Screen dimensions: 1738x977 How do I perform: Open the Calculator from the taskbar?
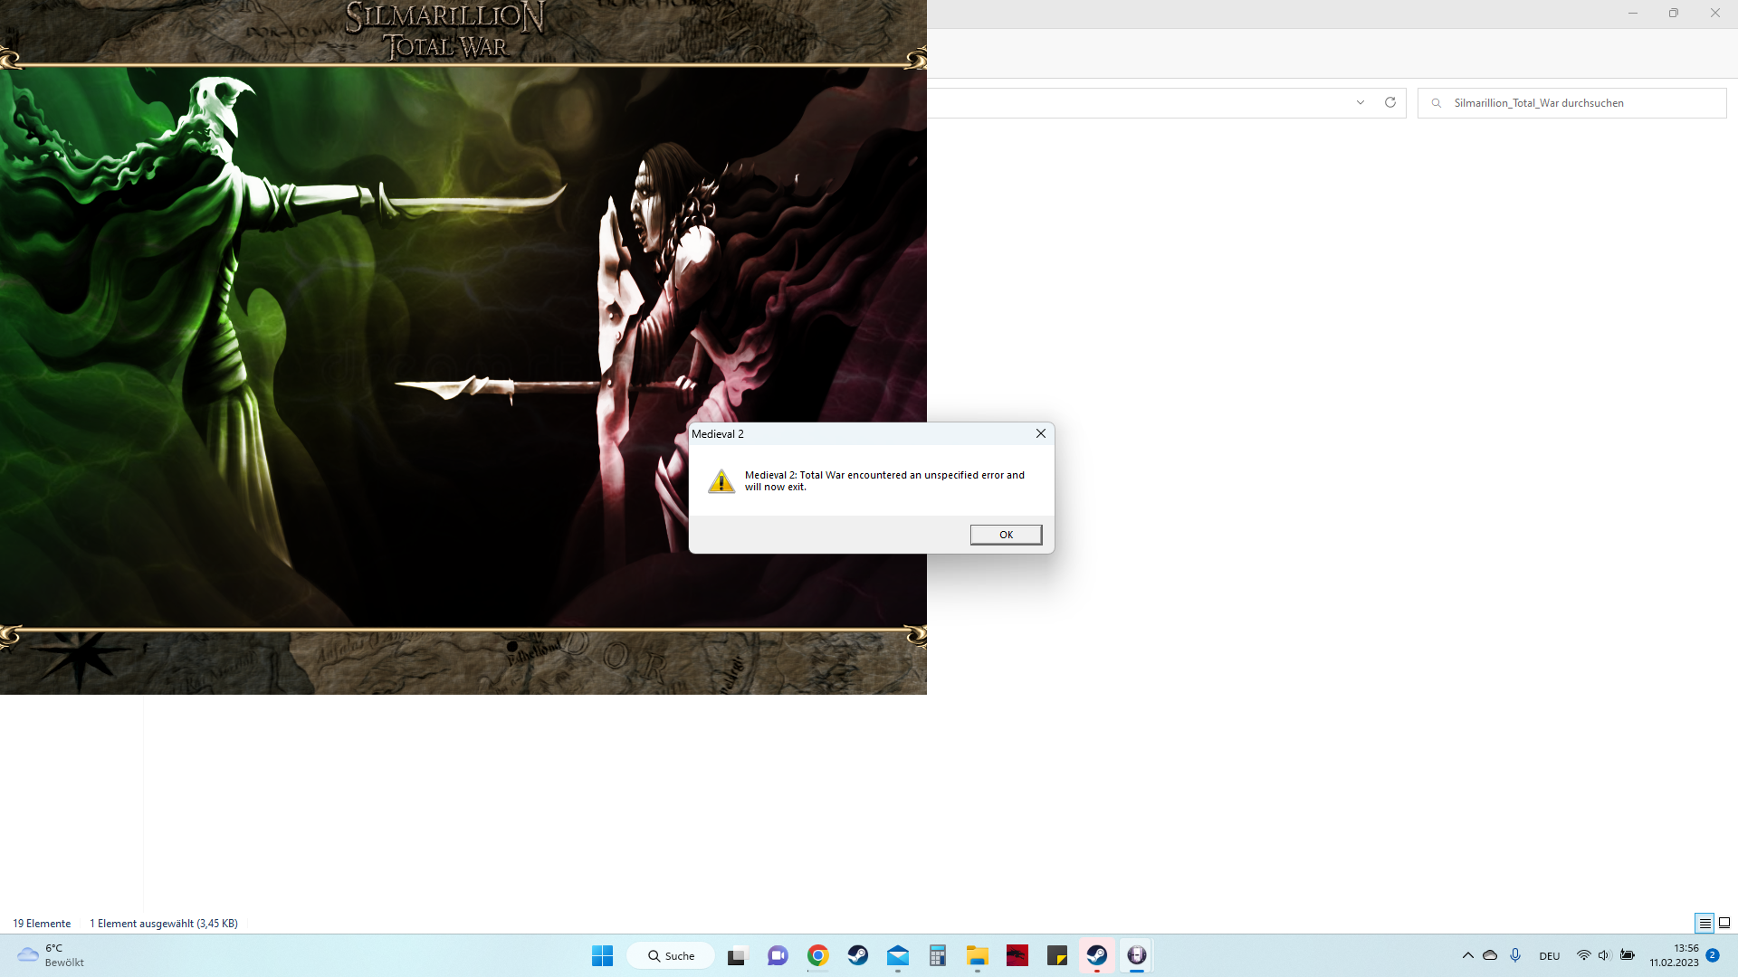[x=937, y=955]
